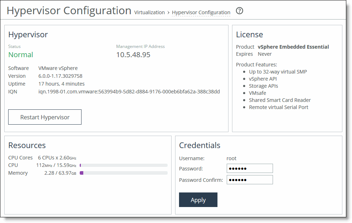Focus the Password Confirm field

click(250, 180)
